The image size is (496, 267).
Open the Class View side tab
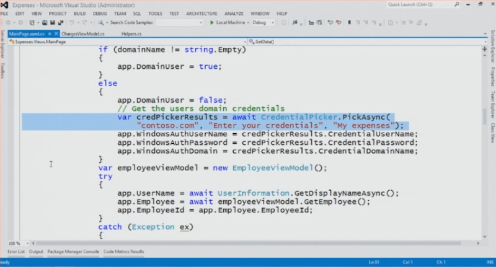pyautogui.click(x=492, y=133)
